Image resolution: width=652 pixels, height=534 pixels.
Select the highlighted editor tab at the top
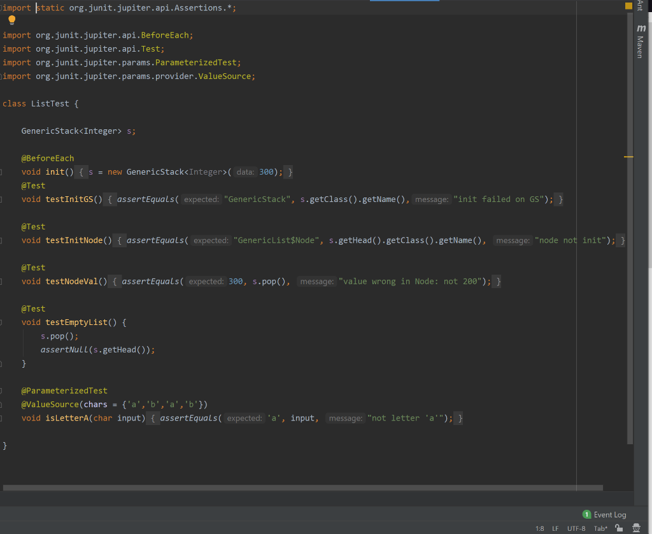pos(404,2)
